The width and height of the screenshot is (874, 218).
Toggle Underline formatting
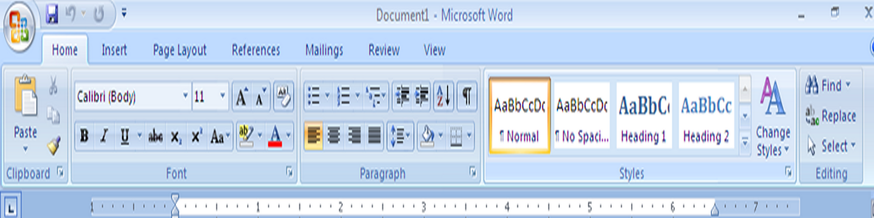[x=125, y=136]
